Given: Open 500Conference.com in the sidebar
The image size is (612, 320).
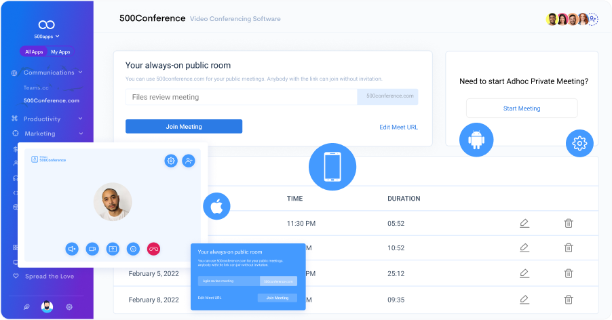Looking at the screenshot, I should (x=52, y=100).
